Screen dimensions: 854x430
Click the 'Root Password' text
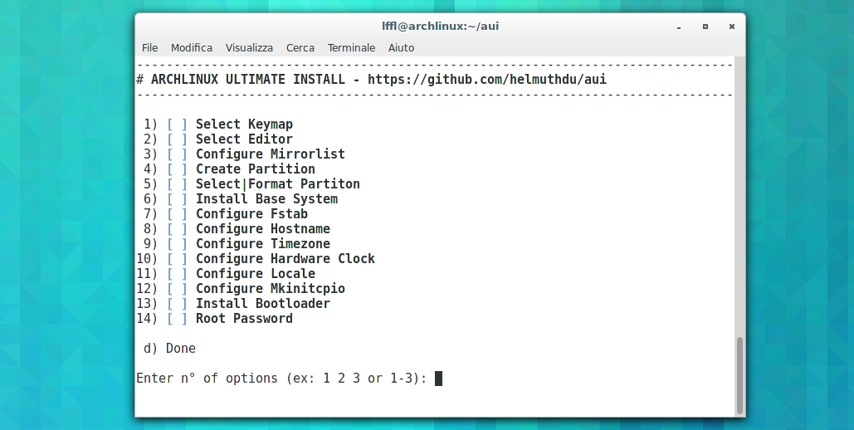244,318
